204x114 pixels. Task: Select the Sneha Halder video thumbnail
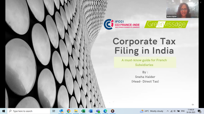(x=182, y=9)
